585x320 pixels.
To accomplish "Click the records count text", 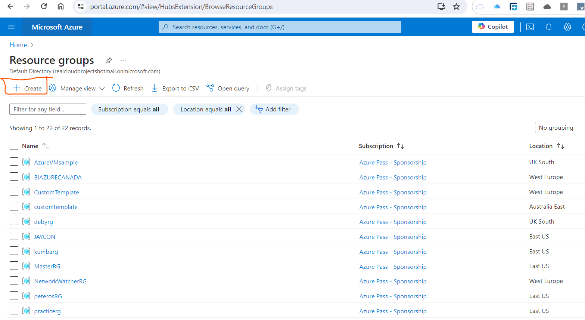I will point(50,128).
